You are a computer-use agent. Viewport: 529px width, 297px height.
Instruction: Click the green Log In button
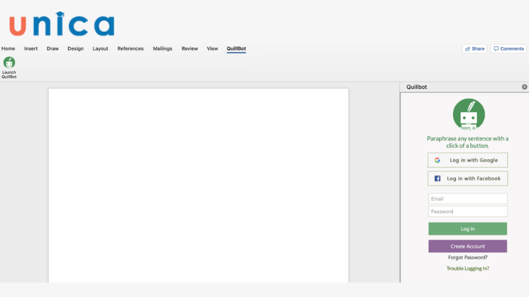coord(468,228)
